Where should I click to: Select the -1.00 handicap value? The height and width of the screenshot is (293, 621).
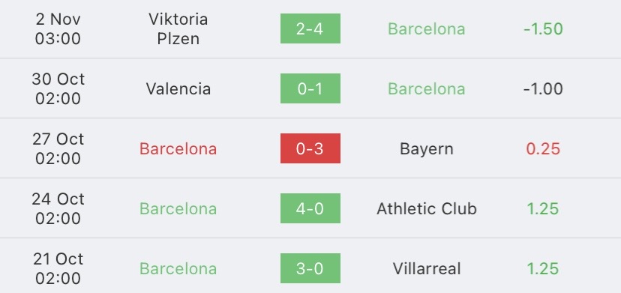point(543,88)
